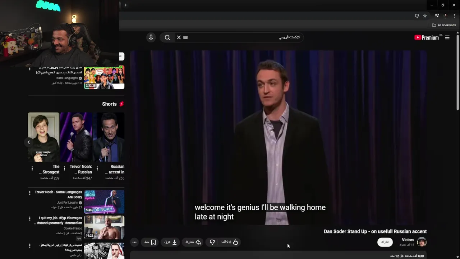Open the Chrome profile avatar
Viewport: 460px width, 259px height.
[x=446, y=16]
